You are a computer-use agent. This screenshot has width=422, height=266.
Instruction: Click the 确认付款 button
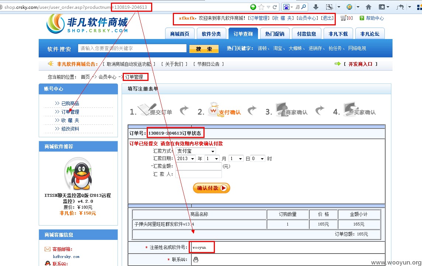tap(211, 188)
